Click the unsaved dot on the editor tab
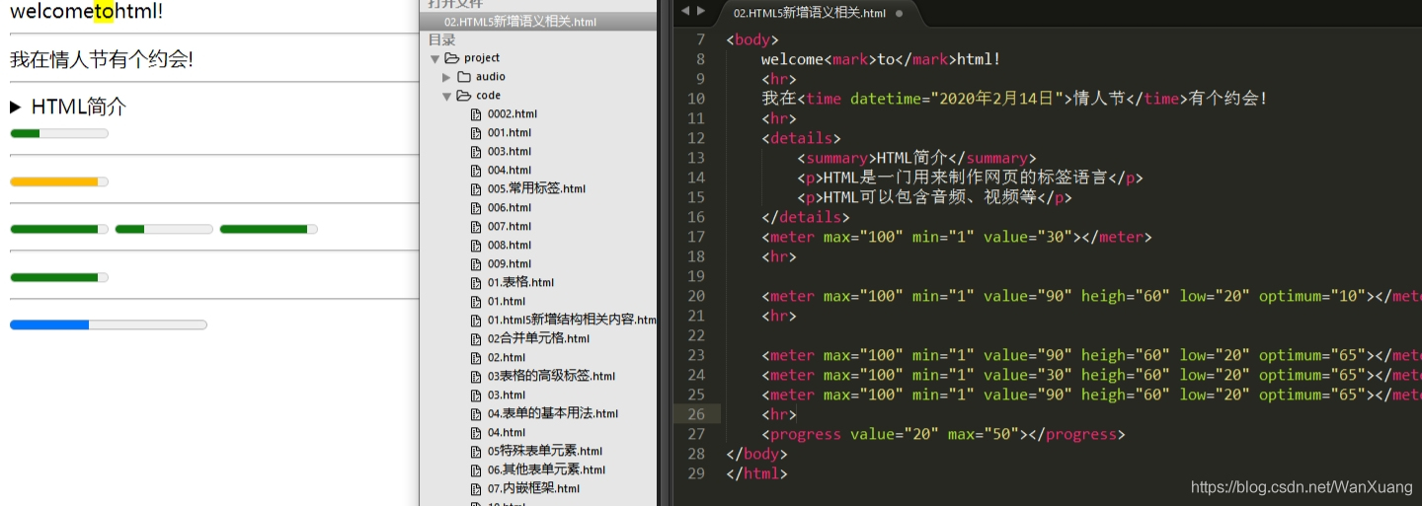Image resolution: width=1422 pixels, height=506 pixels. (899, 14)
